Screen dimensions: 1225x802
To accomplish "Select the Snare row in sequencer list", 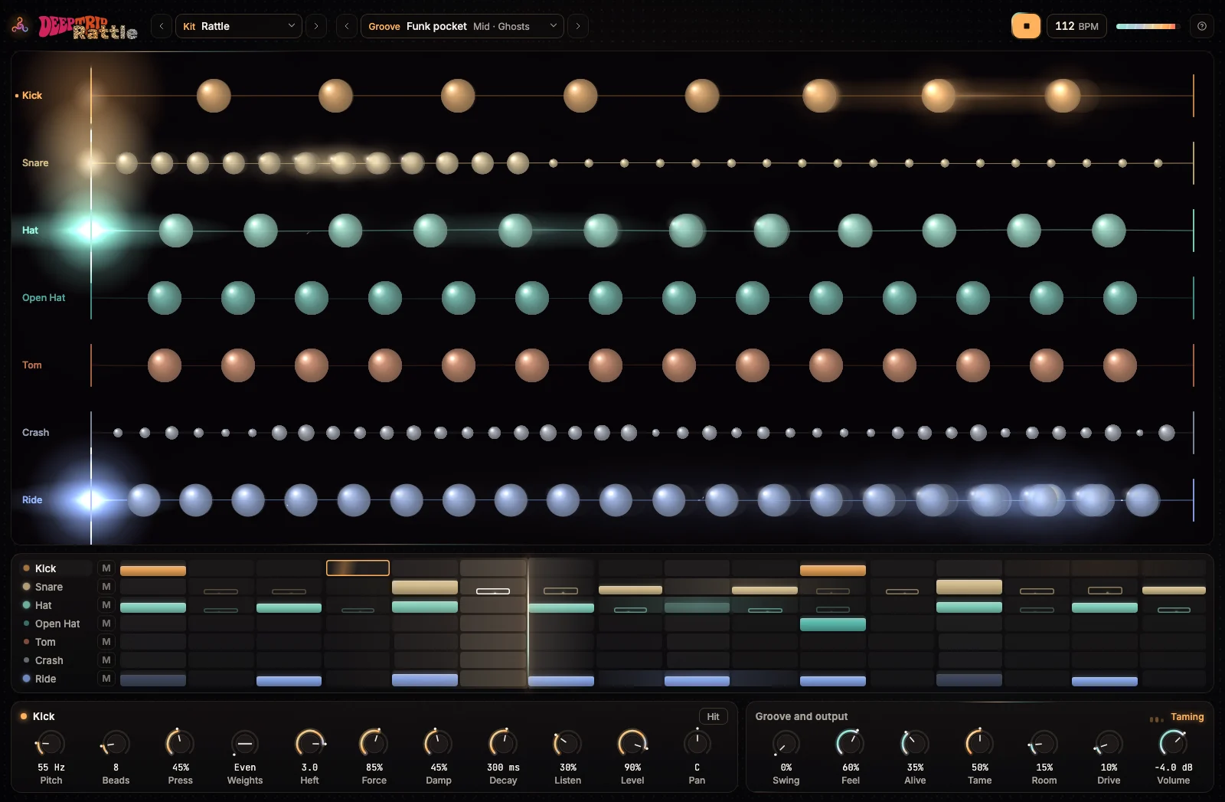I will 55,587.
